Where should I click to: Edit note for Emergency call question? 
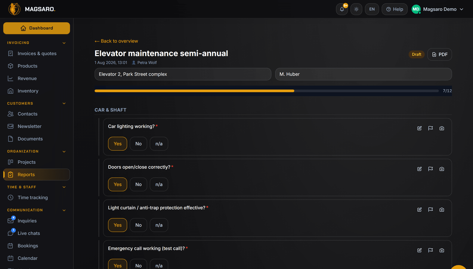[419, 250]
